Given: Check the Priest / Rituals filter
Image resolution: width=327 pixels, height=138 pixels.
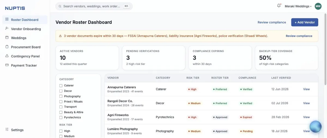Looking at the screenshot, I should click(61, 101).
